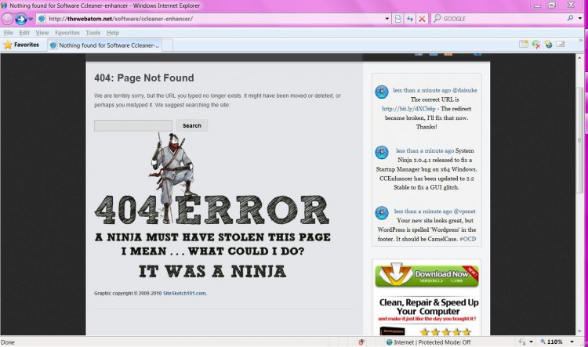Viewport: 588px width, 347px height.
Task: Follow the SiteSketch101.com link
Action: (x=184, y=294)
